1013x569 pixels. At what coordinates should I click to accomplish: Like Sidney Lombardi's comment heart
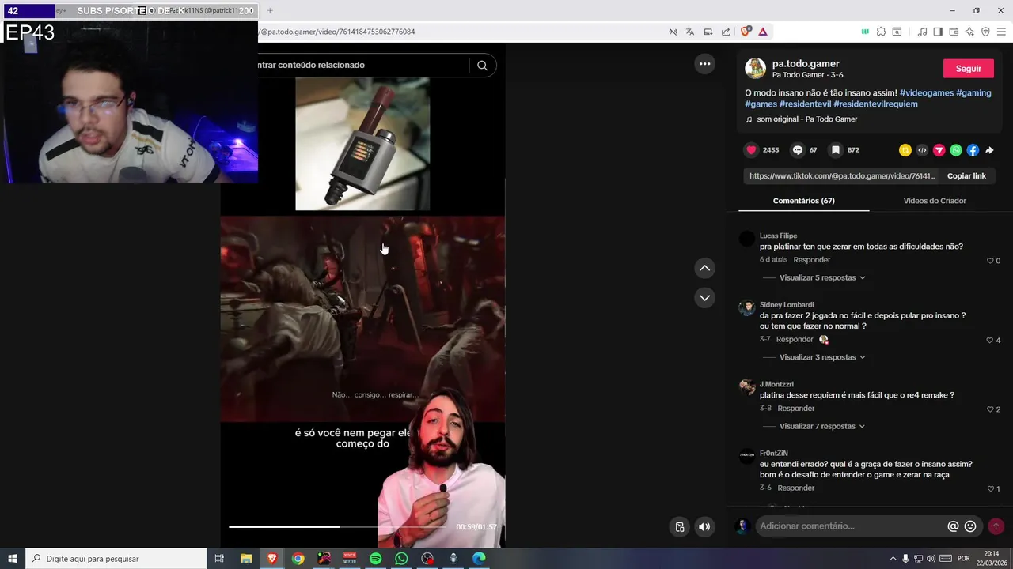(990, 341)
